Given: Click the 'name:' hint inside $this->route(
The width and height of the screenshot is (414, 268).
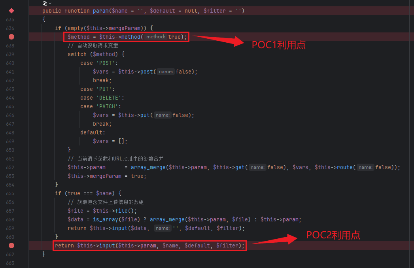Looking at the screenshot, I should pos(365,167).
